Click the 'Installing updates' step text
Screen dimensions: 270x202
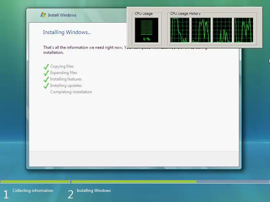click(x=66, y=86)
